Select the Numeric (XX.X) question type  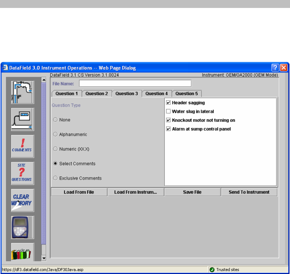[55, 149]
